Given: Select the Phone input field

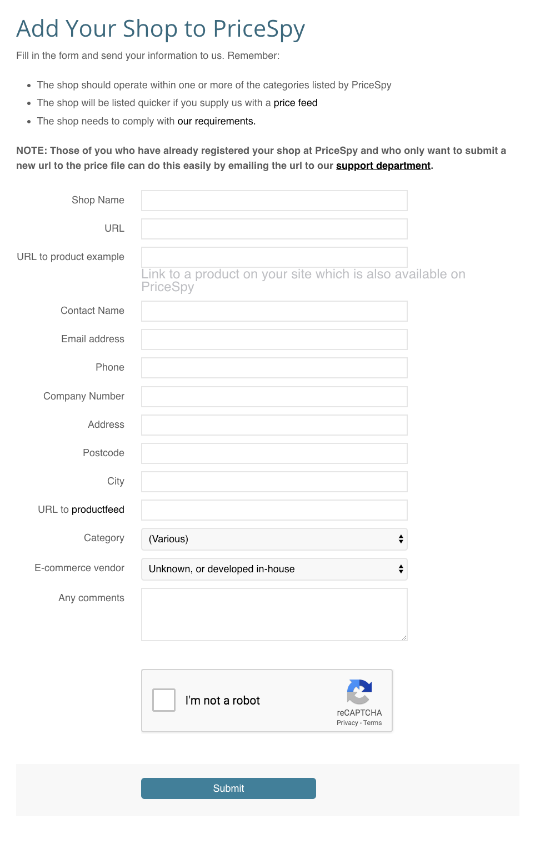Looking at the screenshot, I should point(274,368).
